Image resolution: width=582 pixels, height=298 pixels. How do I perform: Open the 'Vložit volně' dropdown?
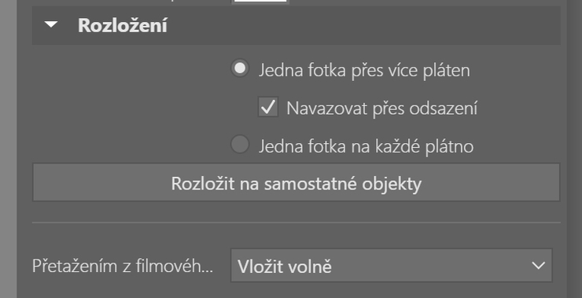391,265
